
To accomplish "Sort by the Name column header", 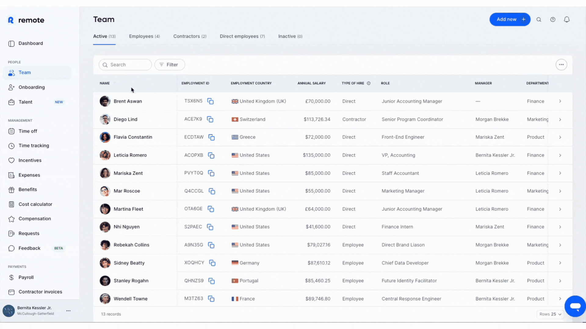I will point(105,83).
